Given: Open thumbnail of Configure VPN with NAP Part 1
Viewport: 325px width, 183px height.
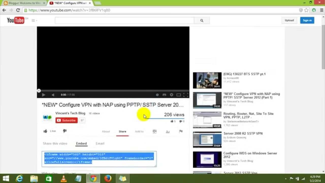Looking at the screenshot, I should pos(207,100).
